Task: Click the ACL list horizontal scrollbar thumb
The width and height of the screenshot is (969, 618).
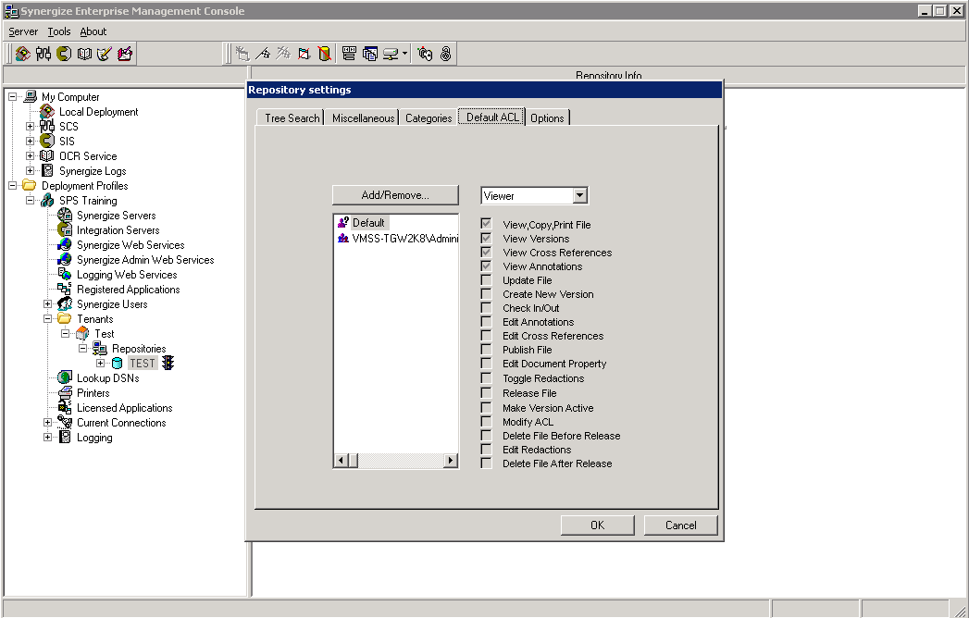Action: click(x=353, y=461)
